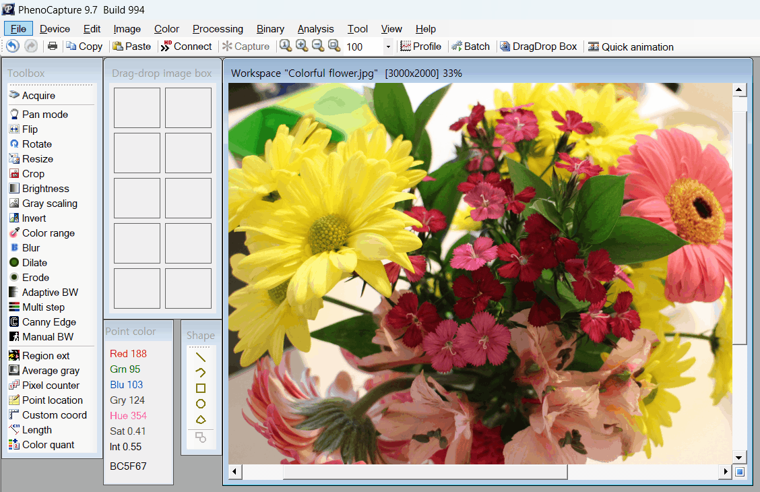Choose the polygon shape tool
The image size is (760, 492).
[201, 419]
